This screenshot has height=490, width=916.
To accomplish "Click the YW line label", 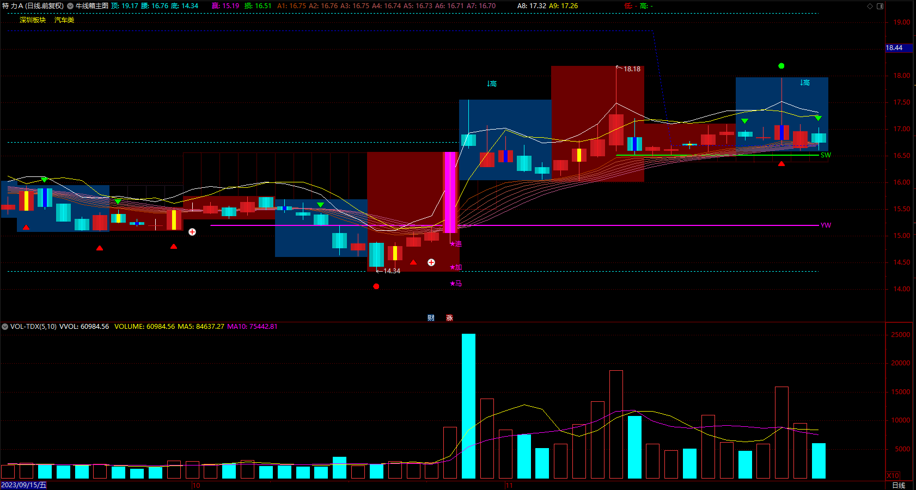I will click(x=826, y=225).
